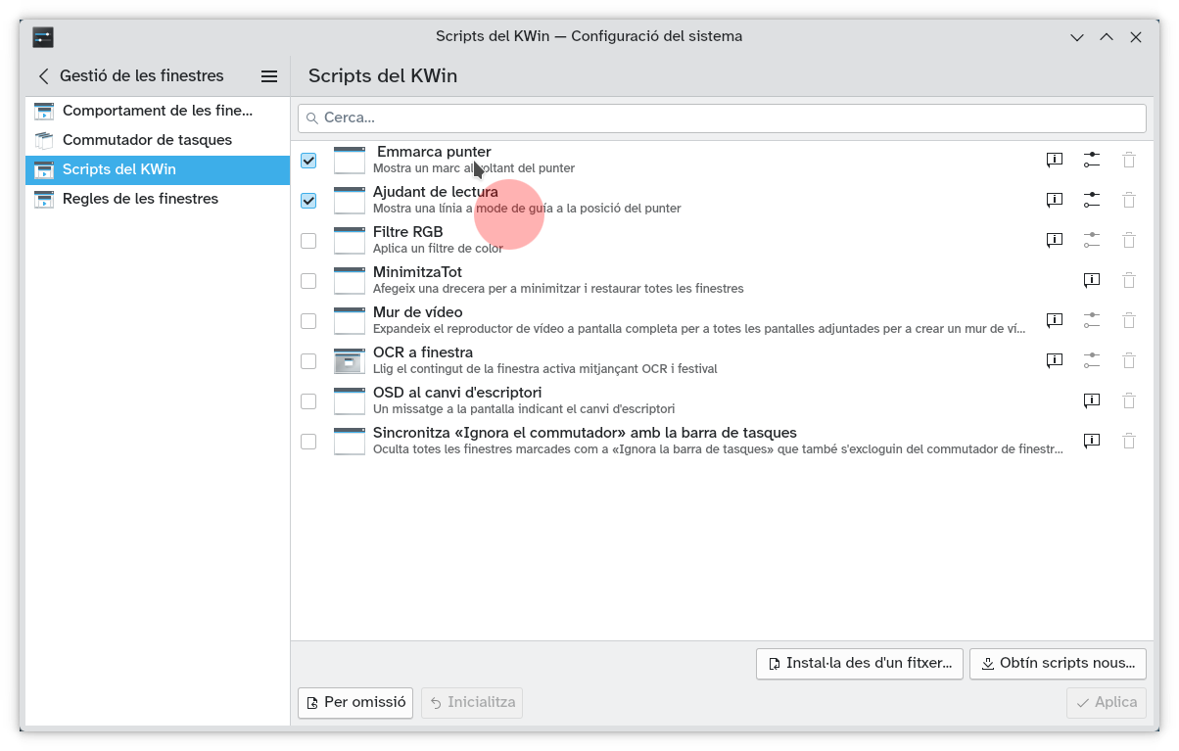Delete the Sincronitza «Ignora el commutador» script

point(1129,441)
